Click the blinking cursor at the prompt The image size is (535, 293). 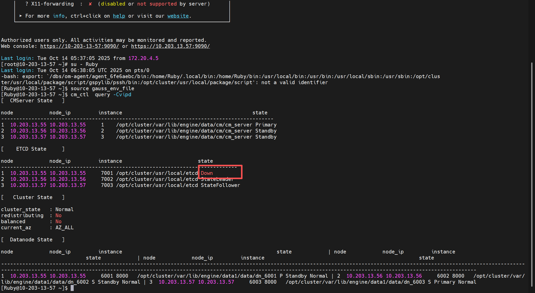coord(72,288)
